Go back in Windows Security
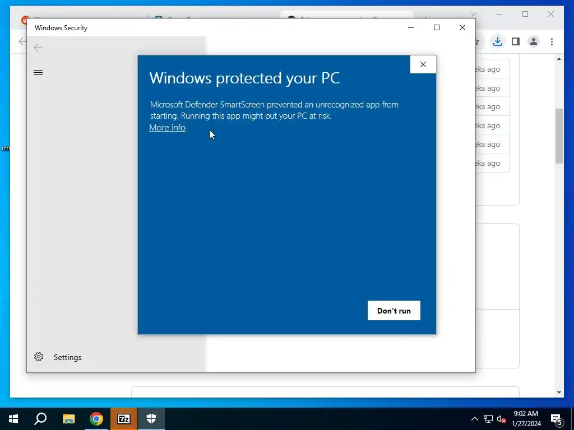The height and width of the screenshot is (430, 574). point(38,48)
